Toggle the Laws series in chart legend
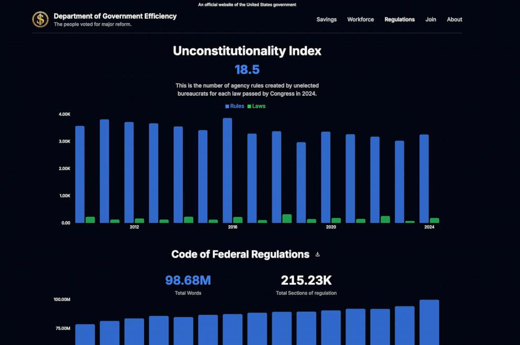Screen dimensions: 520x345 coord(256,106)
